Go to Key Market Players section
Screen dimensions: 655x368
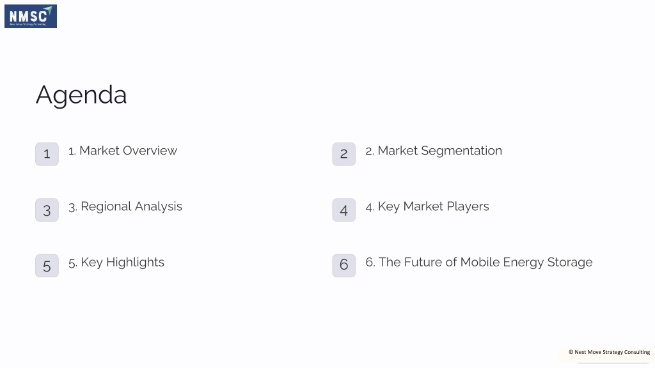427,207
